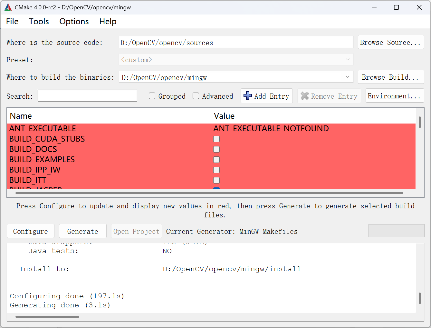
Task: Toggle the BUILD_ITT checkbox
Action: coord(216,180)
